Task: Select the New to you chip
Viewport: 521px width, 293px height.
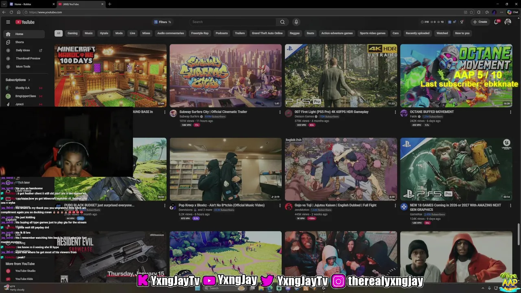Action: pos(462,33)
